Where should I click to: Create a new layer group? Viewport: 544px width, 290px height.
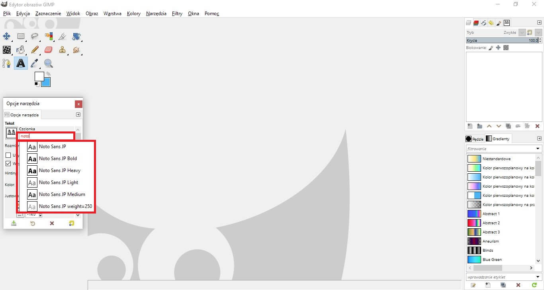479,126
